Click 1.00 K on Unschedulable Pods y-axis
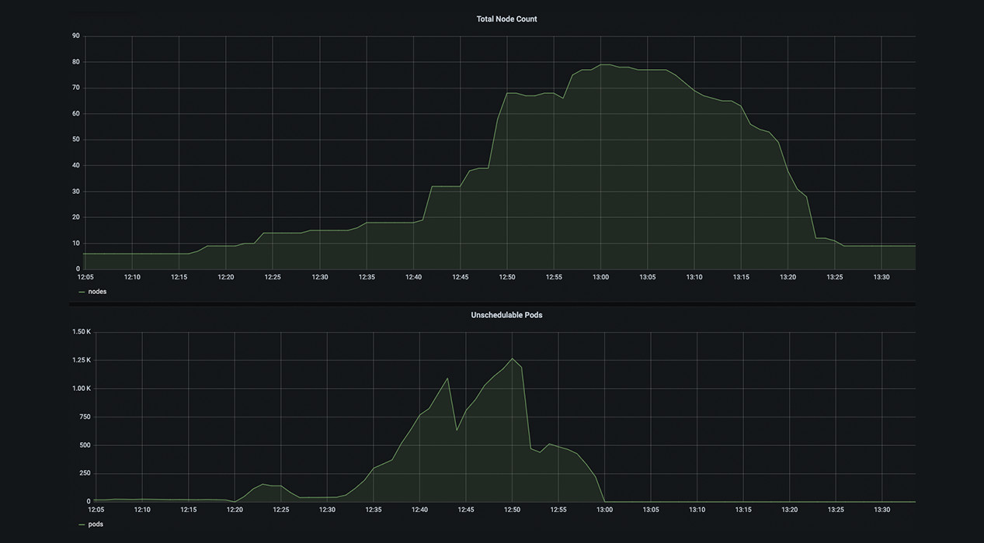Screen dimensions: 984x543 click(x=81, y=389)
